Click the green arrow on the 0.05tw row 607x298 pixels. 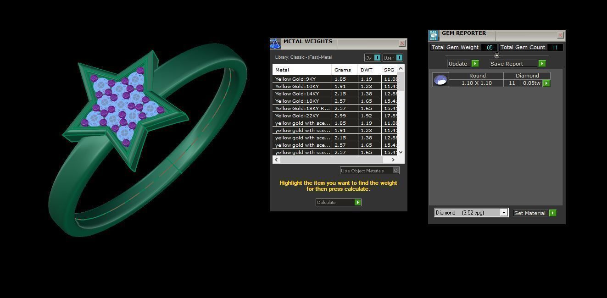546,83
